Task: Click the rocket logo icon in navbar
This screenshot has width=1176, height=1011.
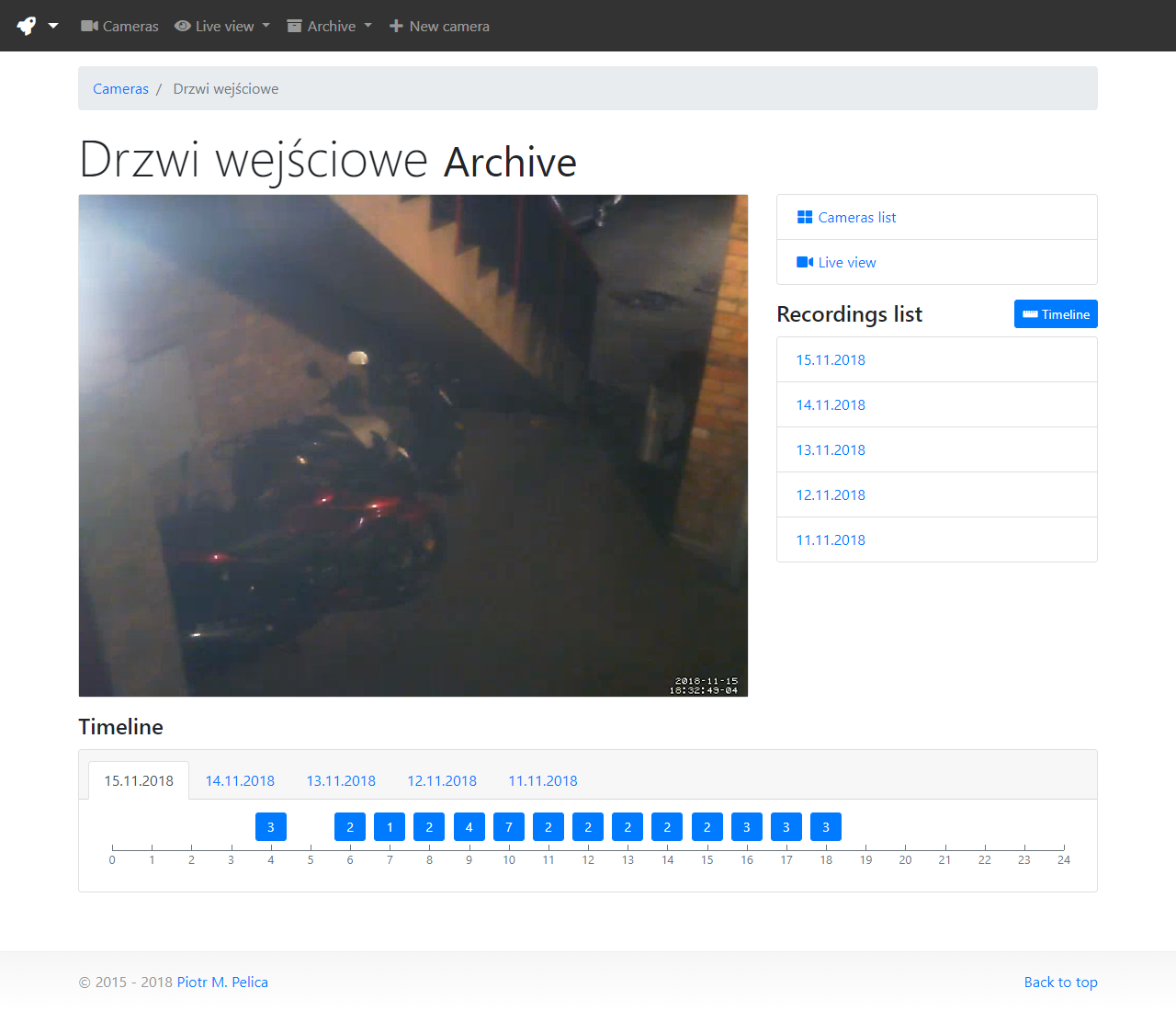Action: click(x=27, y=26)
